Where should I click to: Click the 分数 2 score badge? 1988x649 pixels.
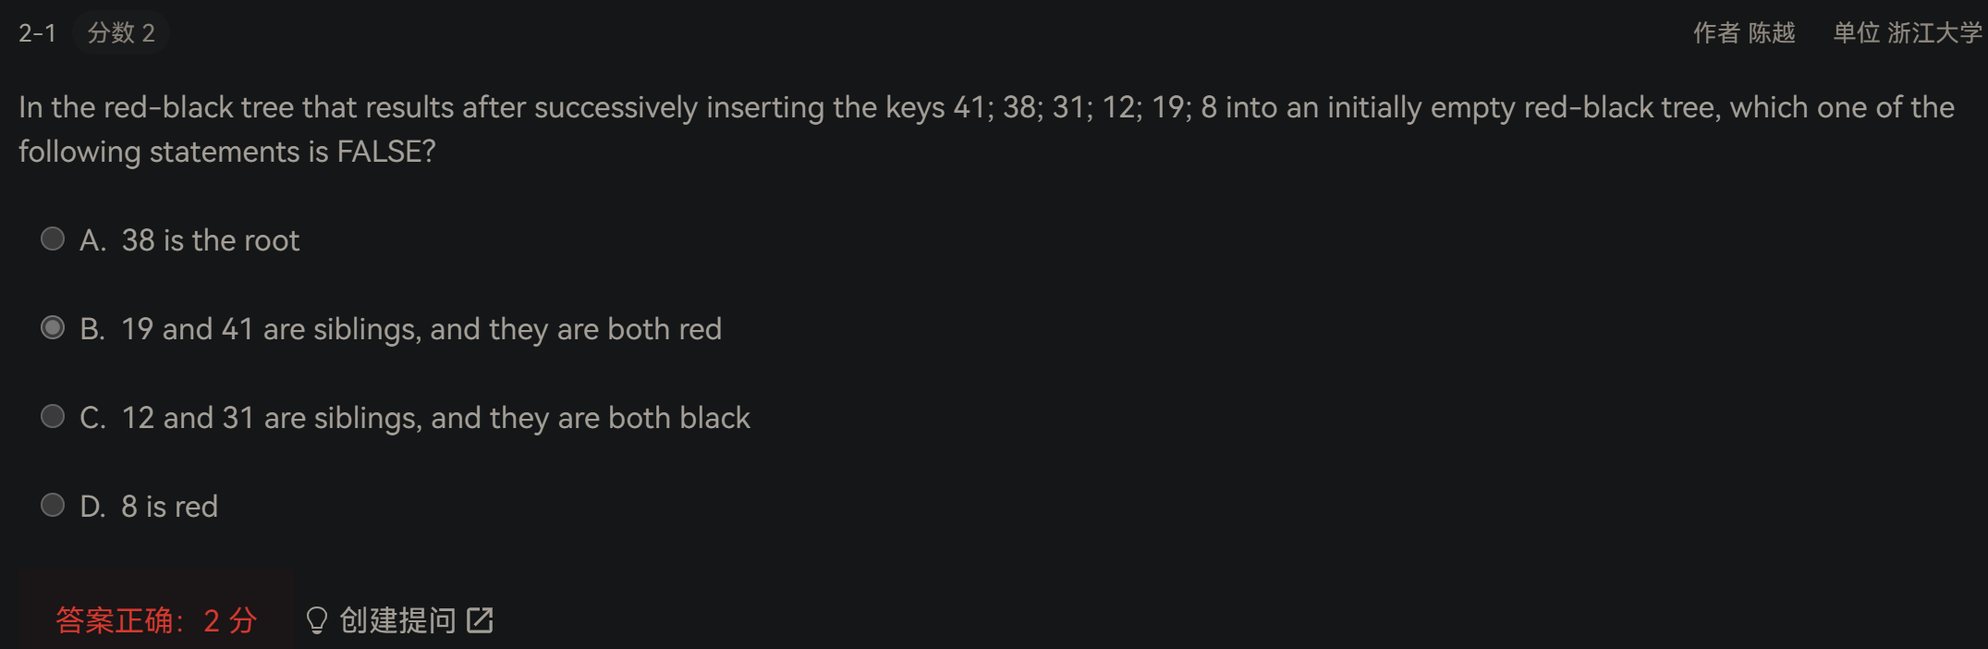[121, 33]
